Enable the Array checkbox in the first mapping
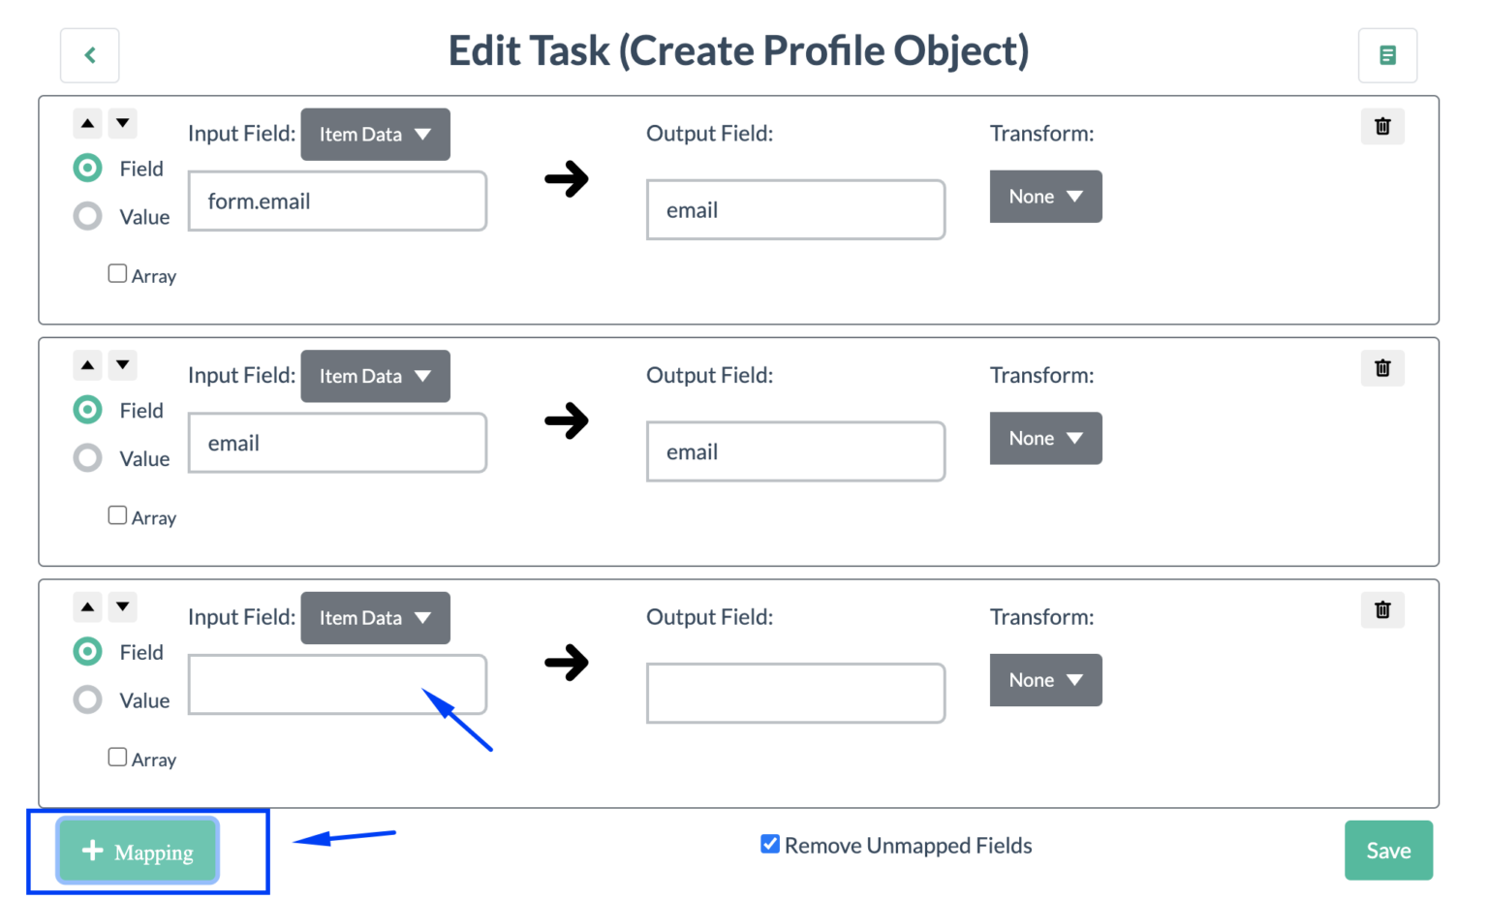Viewport: 1488px width, 900px height. point(117,273)
